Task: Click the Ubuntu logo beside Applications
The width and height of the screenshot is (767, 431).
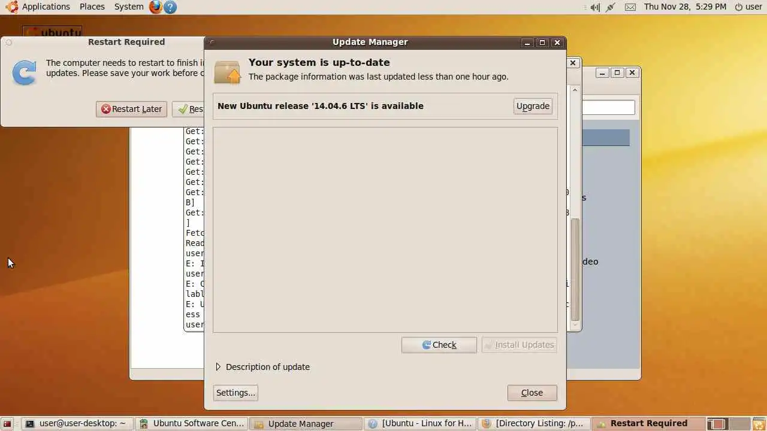Action: (x=12, y=7)
